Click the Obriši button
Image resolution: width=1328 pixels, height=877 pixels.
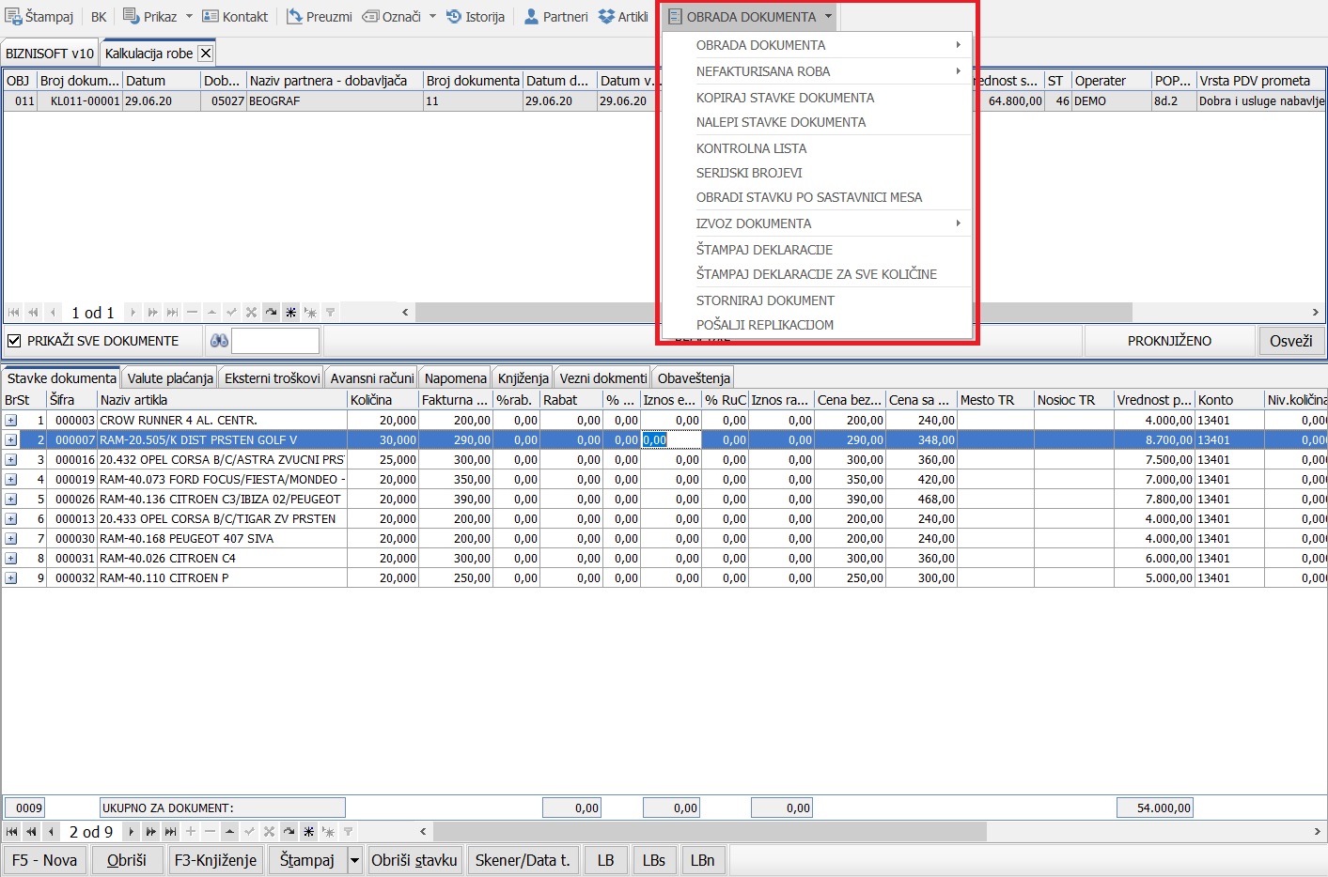click(127, 860)
